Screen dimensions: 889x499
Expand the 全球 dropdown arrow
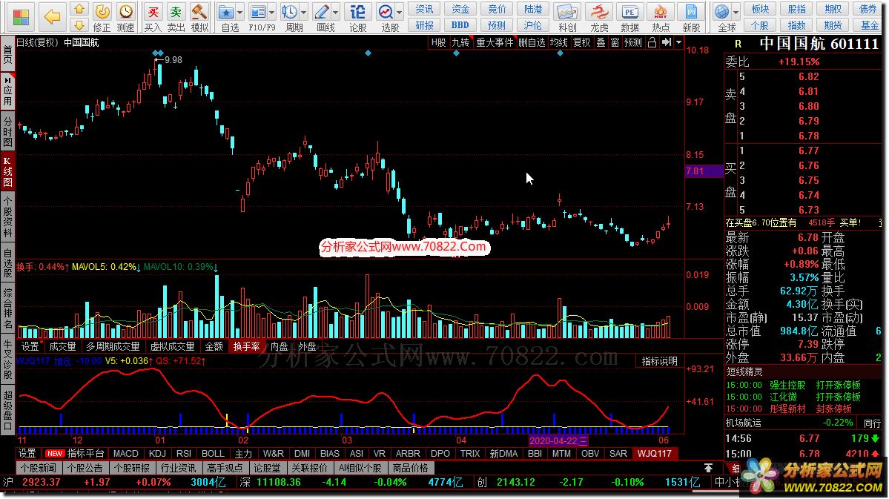tap(736, 12)
